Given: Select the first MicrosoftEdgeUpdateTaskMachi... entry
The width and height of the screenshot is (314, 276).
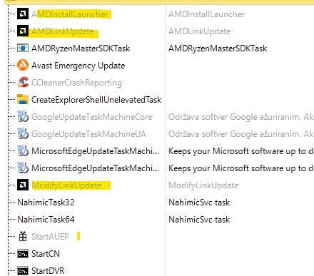Looking at the screenshot, I should tap(95, 151).
